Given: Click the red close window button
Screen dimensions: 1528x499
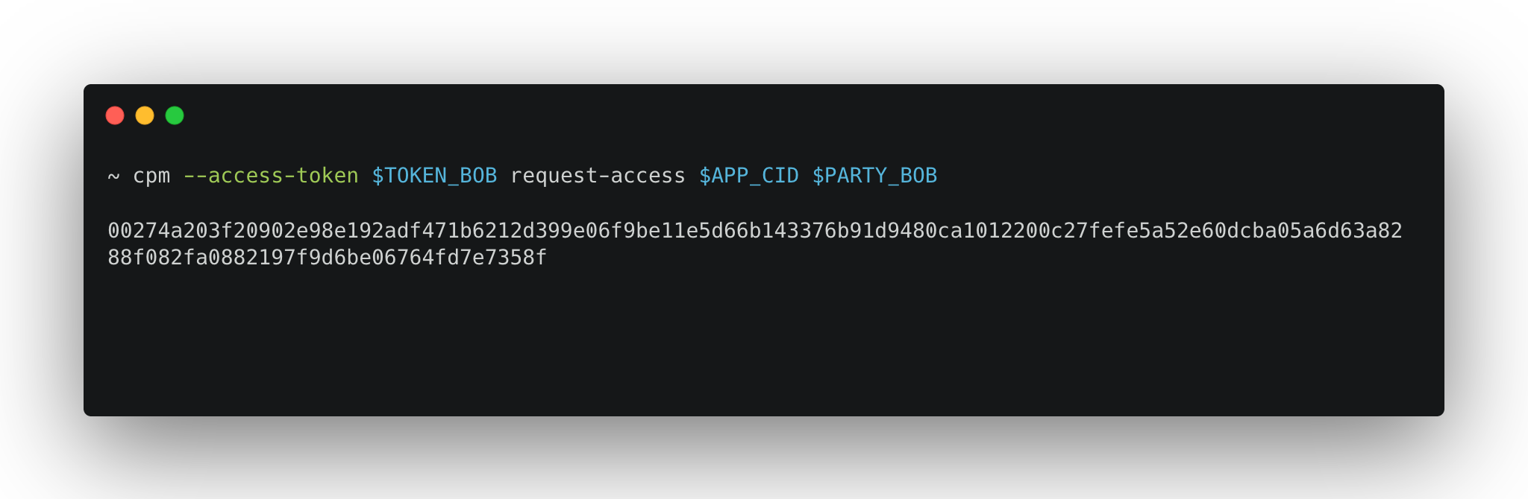Looking at the screenshot, I should click(115, 115).
